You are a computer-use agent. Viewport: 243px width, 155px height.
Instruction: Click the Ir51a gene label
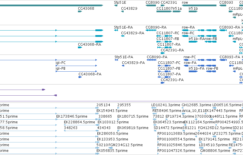click(x=177, y=9)
